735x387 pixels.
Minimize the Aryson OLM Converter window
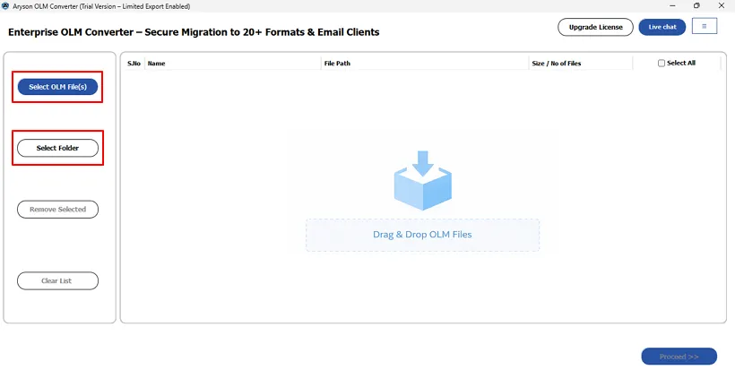point(672,6)
